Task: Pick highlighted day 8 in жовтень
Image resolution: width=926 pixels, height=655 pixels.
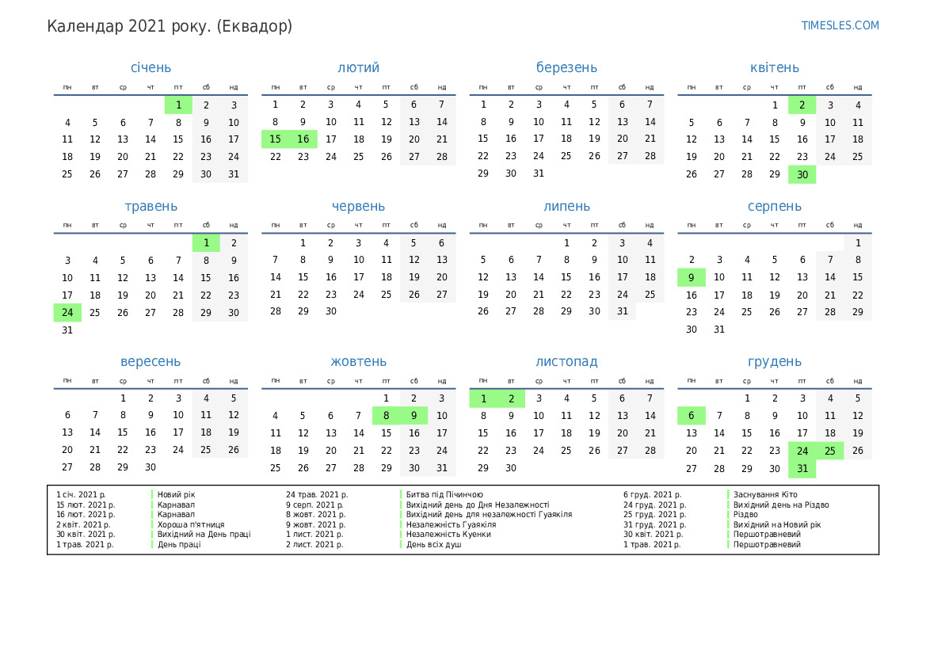Action: click(386, 416)
